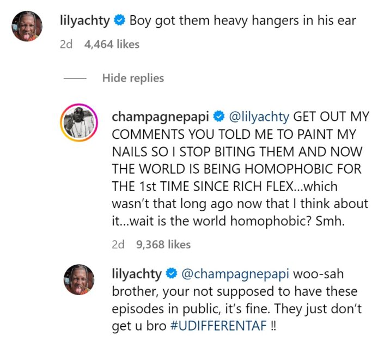Click the line beside Hide replies
This screenshot has height=342, width=390.
[x=75, y=78]
